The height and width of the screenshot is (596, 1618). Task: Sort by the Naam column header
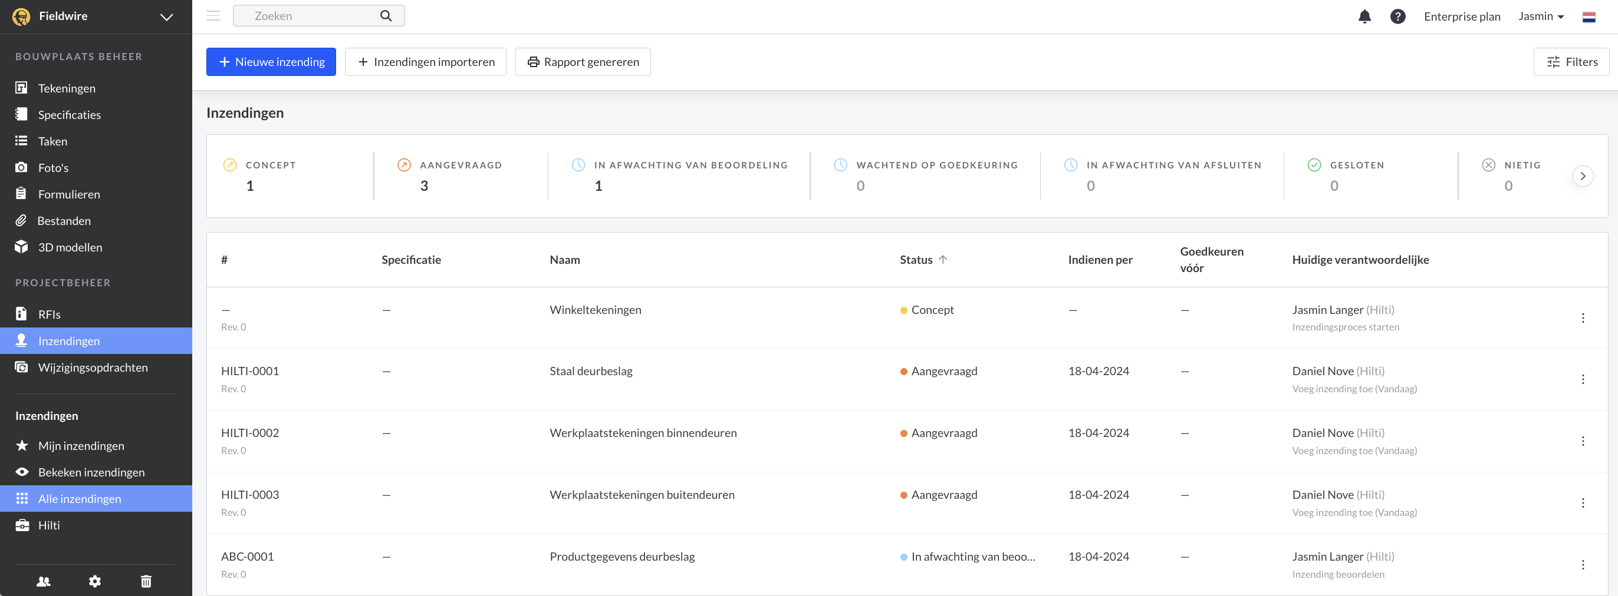tap(565, 260)
